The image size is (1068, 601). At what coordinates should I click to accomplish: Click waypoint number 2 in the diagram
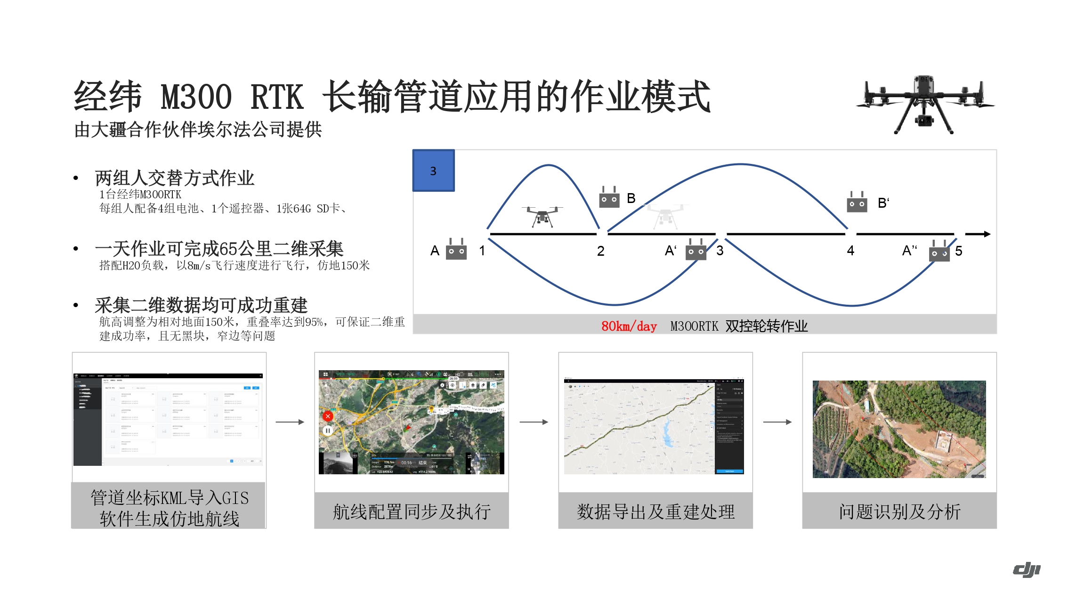click(x=601, y=251)
